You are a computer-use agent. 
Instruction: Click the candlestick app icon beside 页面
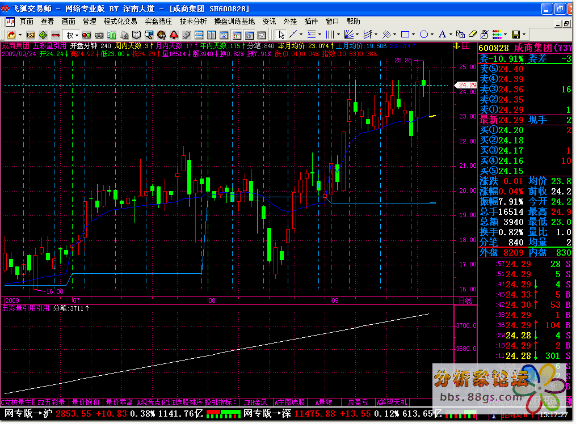[x=10, y=22]
